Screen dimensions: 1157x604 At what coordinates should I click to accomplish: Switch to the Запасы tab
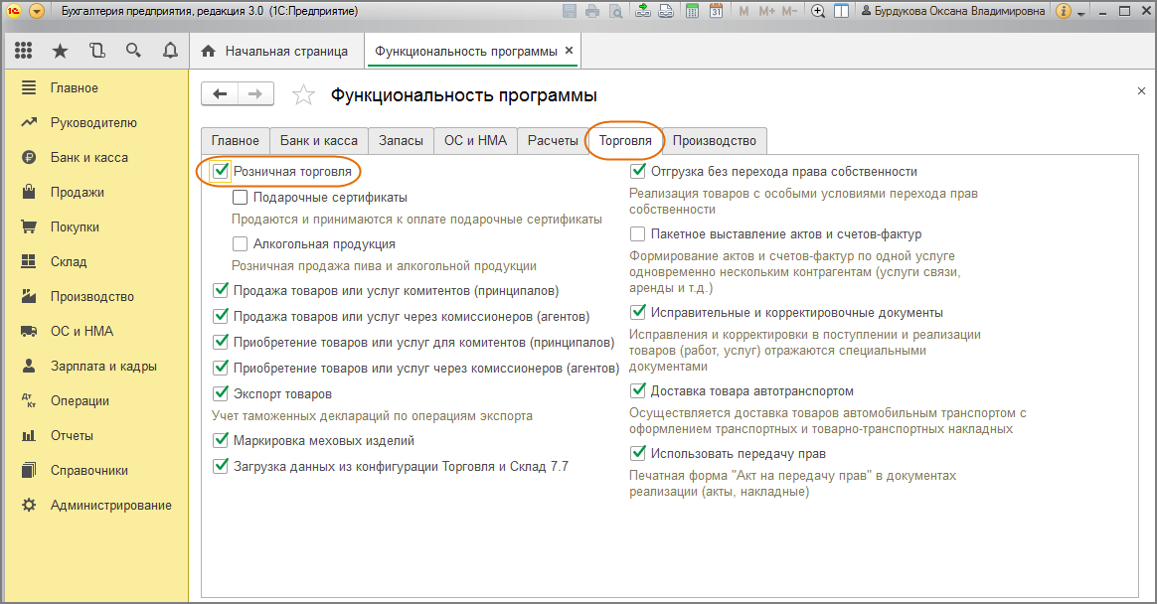click(401, 140)
